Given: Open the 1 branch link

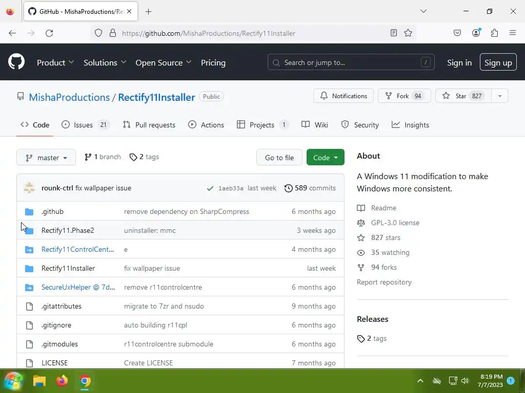Looking at the screenshot, I should click(103, 157).
